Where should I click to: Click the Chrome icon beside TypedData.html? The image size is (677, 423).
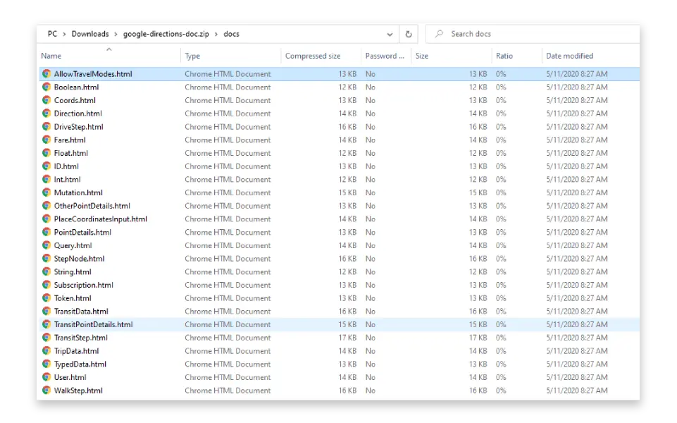point(46,364)
